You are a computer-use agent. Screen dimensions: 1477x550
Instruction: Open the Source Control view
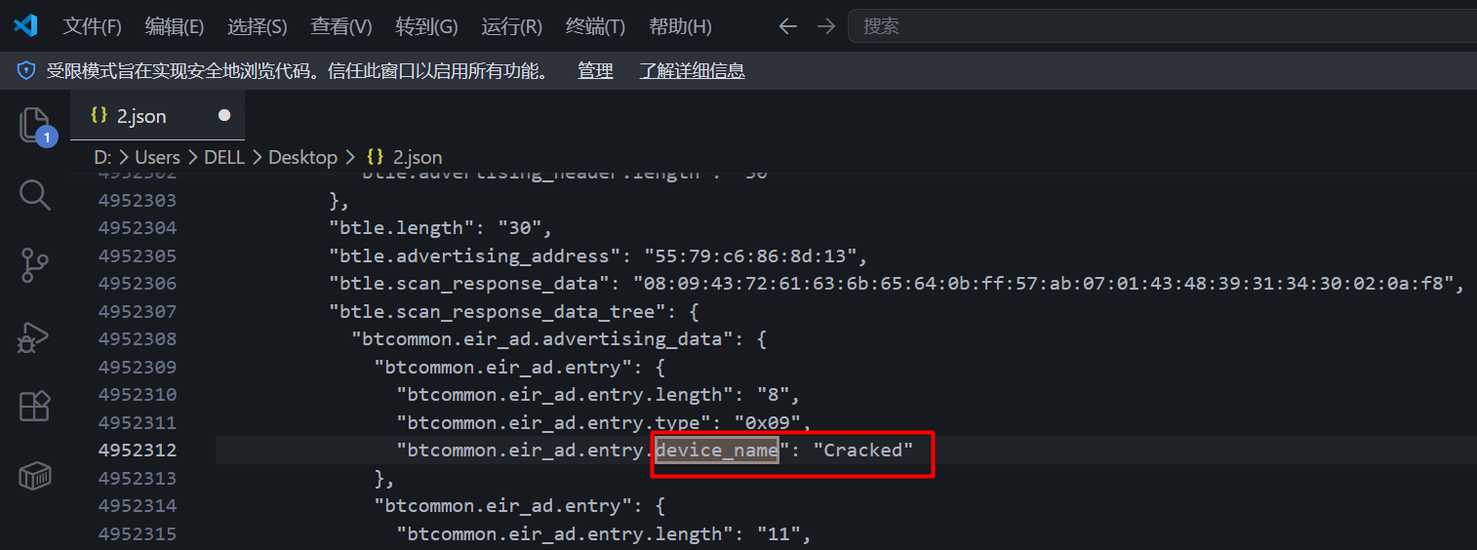[34, 265]
